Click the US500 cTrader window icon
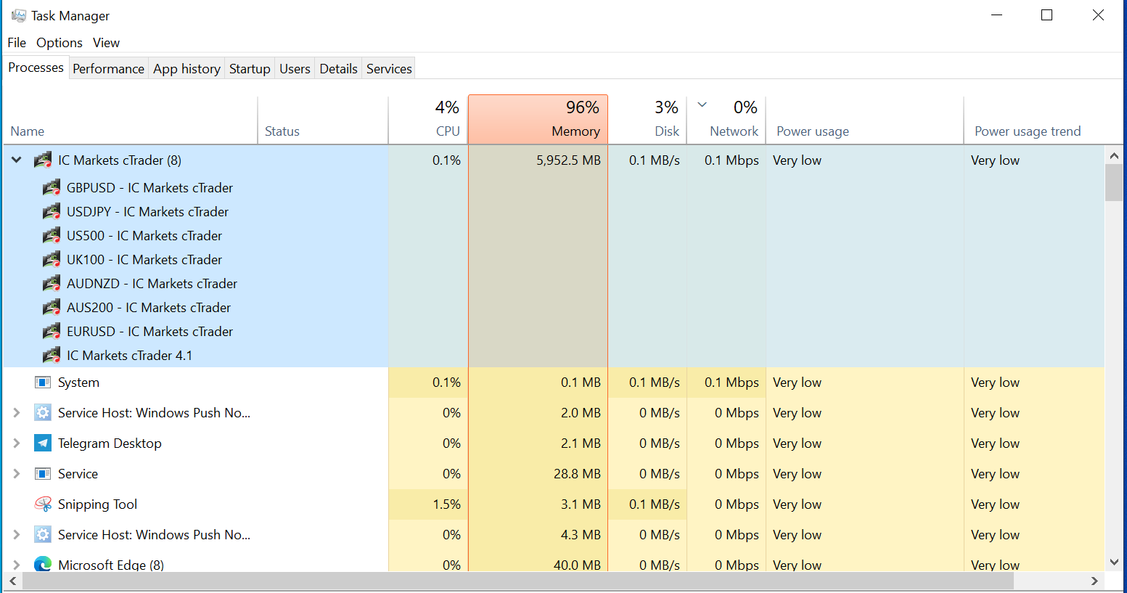Screen dimensions: 1127x593 (52, 236)
